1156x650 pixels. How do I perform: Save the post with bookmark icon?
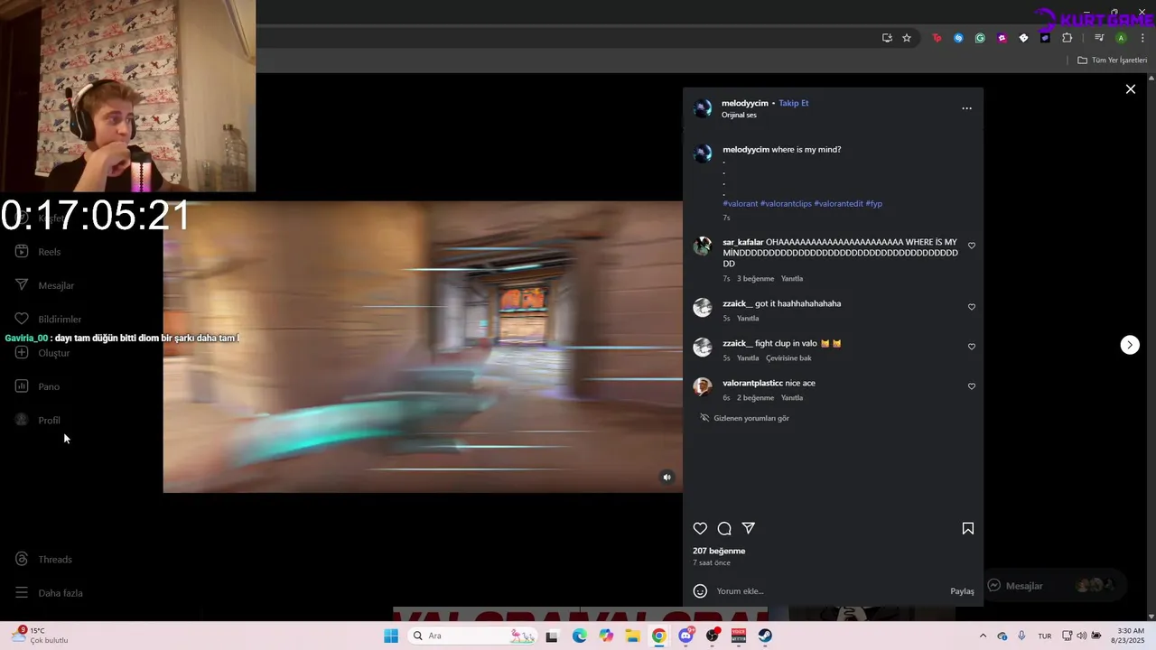click(967, 528)
